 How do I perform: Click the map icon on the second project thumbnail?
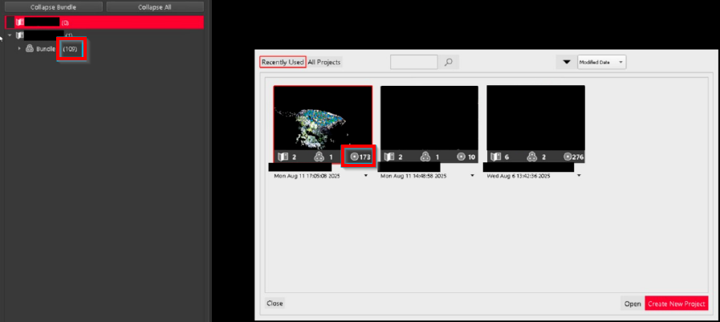(389, 157)
